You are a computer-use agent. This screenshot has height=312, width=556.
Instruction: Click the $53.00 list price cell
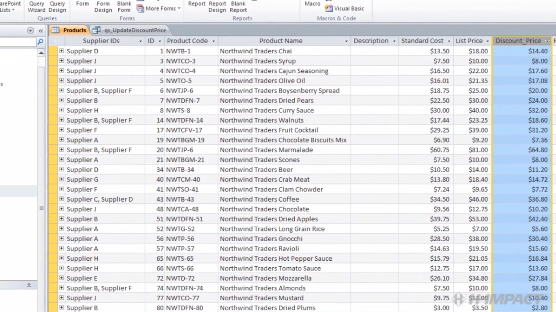(473, 219)
